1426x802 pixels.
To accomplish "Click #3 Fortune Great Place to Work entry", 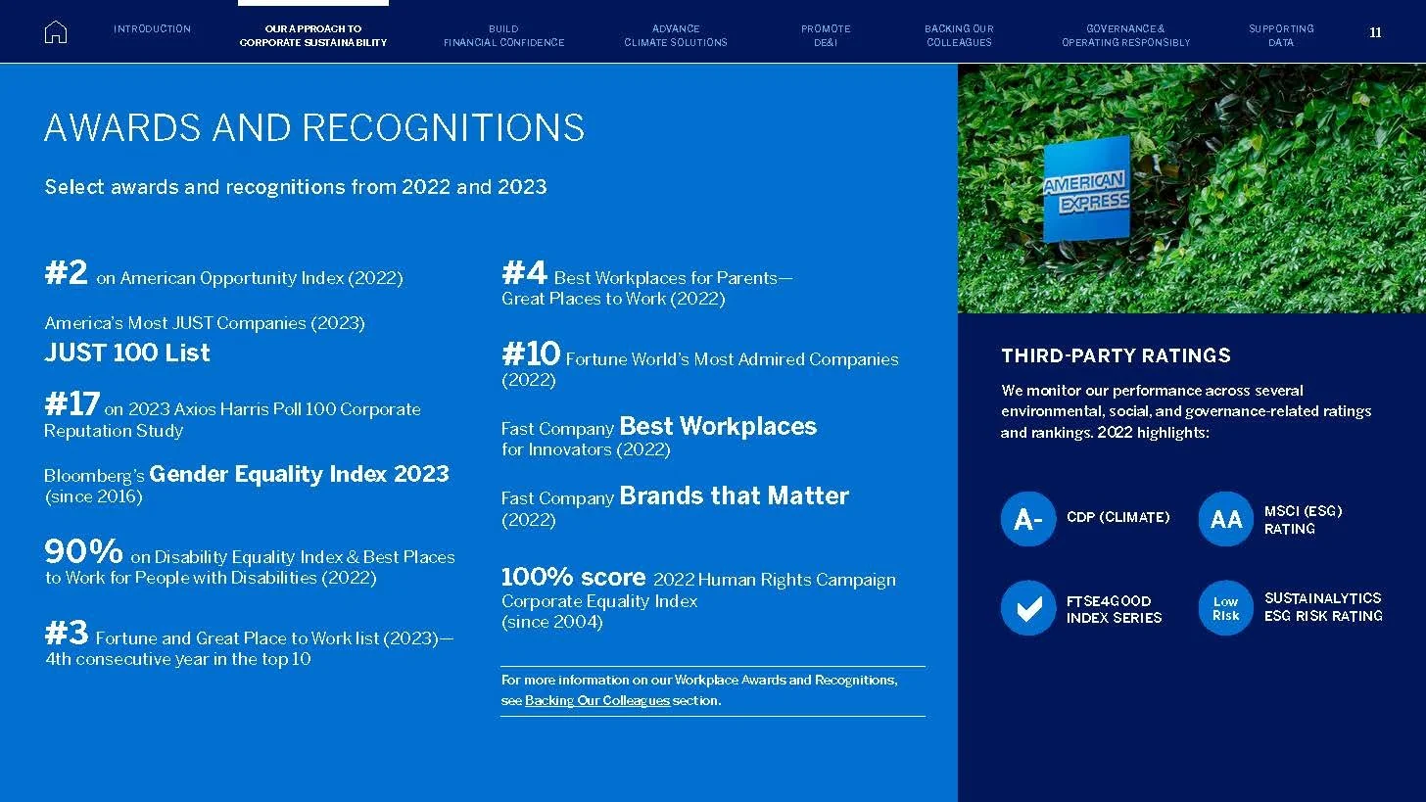I will [x=250, y=643].
